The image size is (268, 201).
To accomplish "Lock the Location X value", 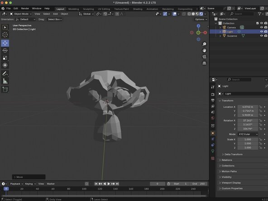I will click(260, 107).
